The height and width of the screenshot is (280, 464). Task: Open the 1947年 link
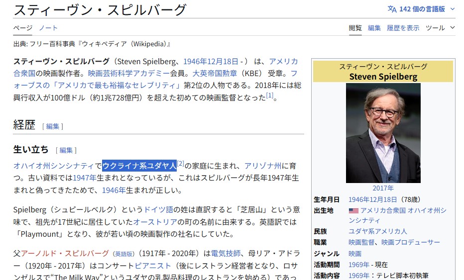tap(85, 178)
